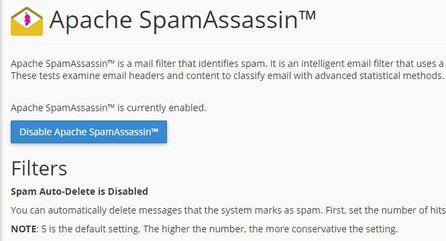Click the SpamAssassin yellow envelope icon
446x241 pixels.
(27, 21)
